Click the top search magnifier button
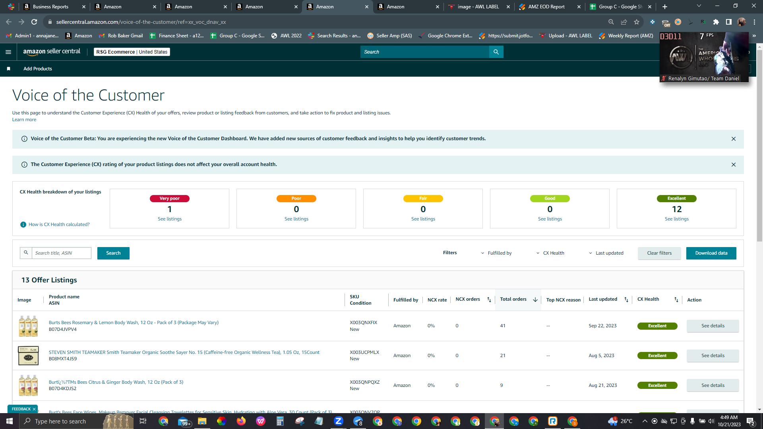 (496, 52)
